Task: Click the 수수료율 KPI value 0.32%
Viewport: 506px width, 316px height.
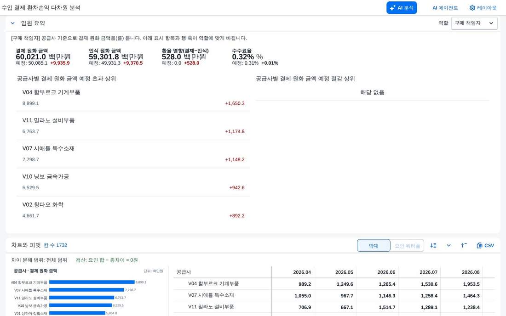Action: pyautogui.click(x=243, y=57)
